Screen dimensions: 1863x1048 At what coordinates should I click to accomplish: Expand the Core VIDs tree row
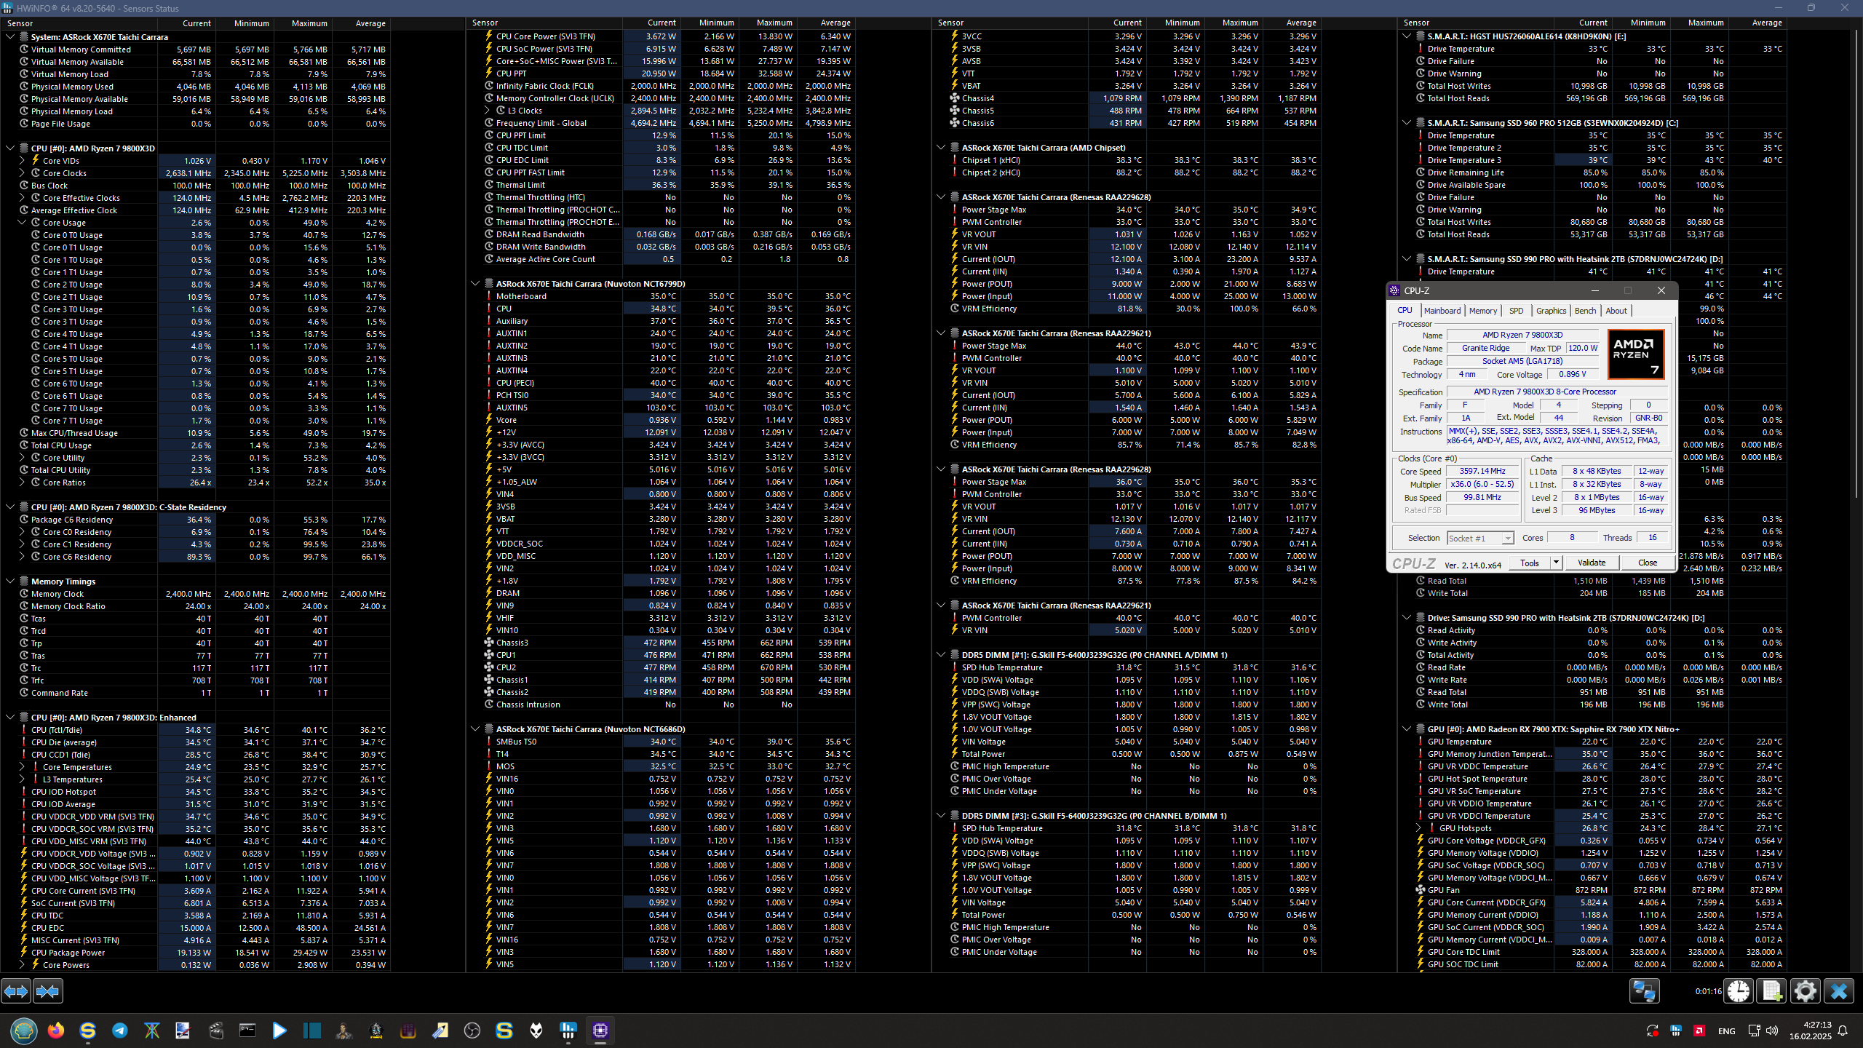pyautogui.click(x=22, y=161)
